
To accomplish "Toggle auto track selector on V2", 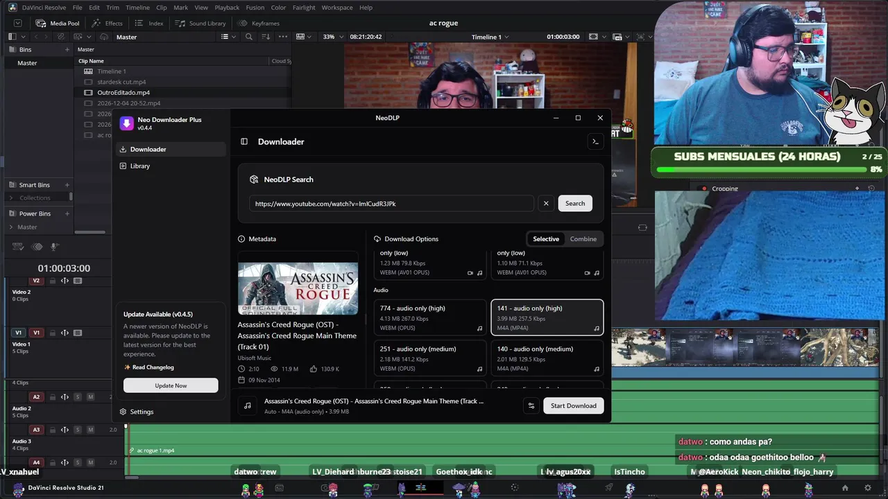I will [x=65, y=281].
